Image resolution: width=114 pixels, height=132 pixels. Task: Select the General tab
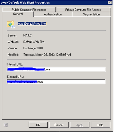pos(18,14)
